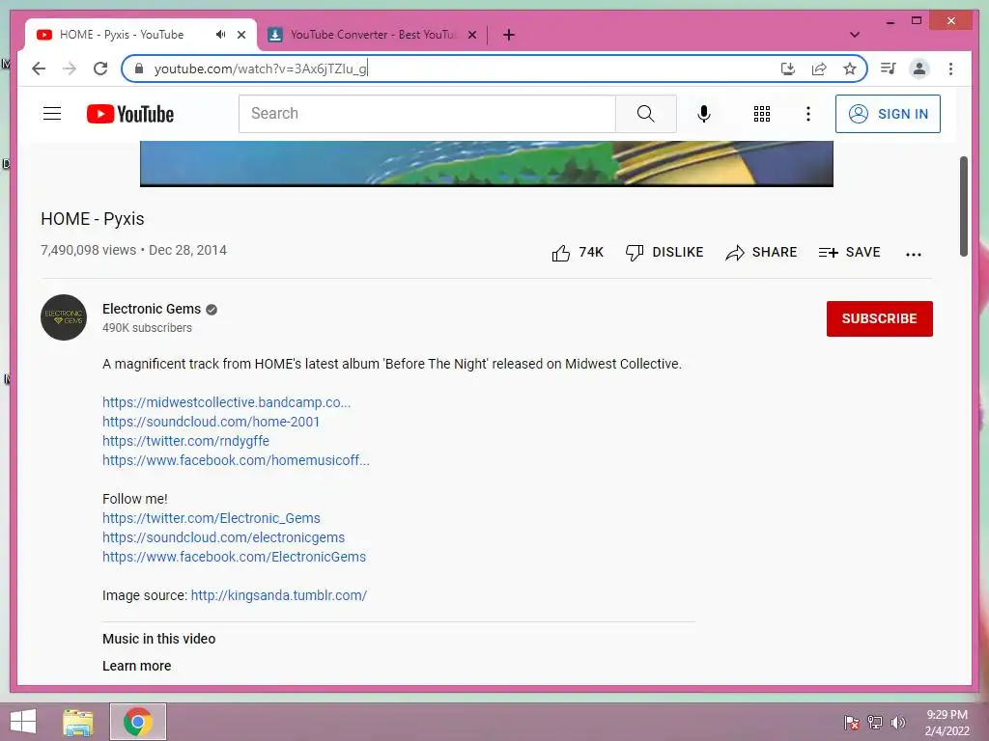
Task: Open network icon in system tray
Action: coord(875,722)
